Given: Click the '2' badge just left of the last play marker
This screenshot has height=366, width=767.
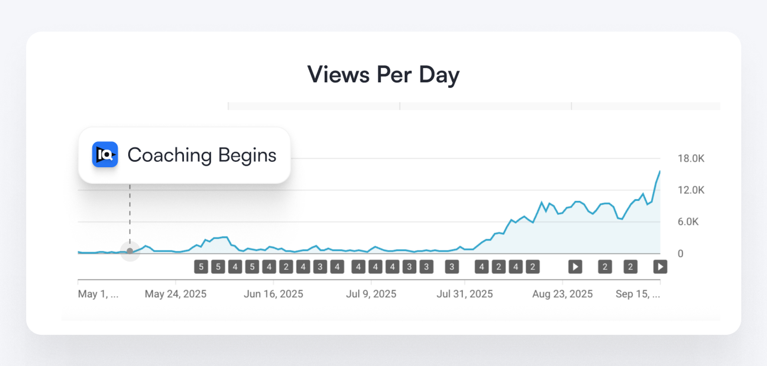Looking at the screenshot, I should tap(630, 267).
